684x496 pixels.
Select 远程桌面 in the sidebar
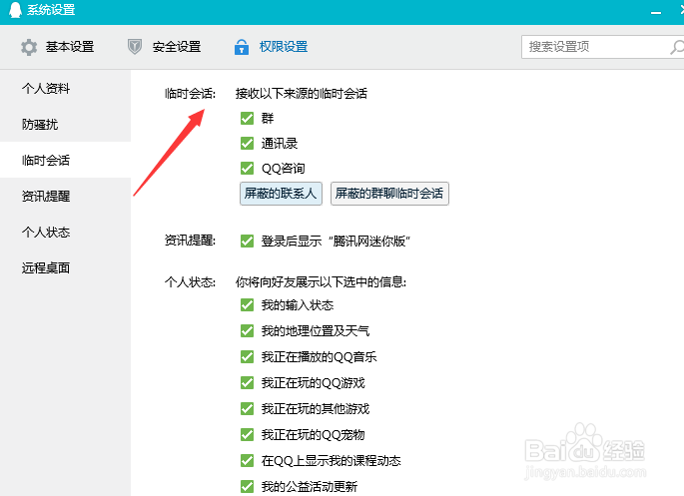[46, 267]
